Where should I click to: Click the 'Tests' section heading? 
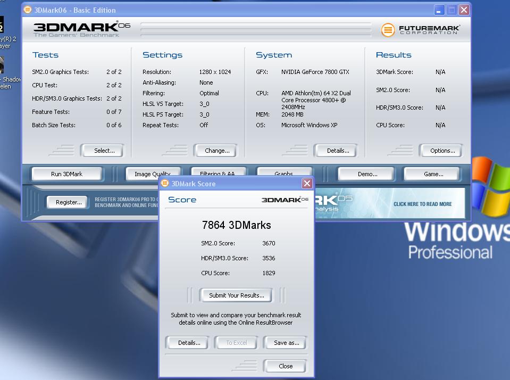click(x=45, y=55)
